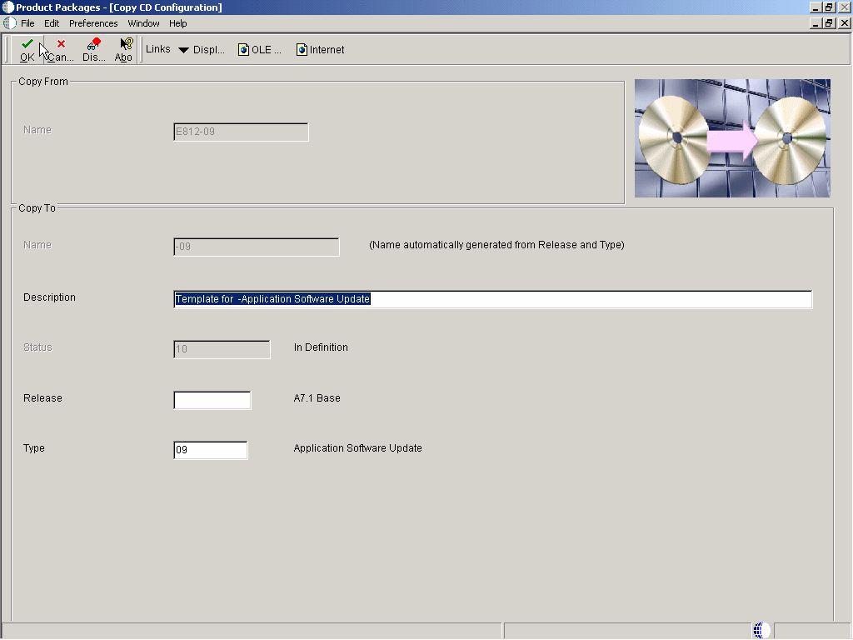Expand the Links dropdown arrow

pos(184,50)
